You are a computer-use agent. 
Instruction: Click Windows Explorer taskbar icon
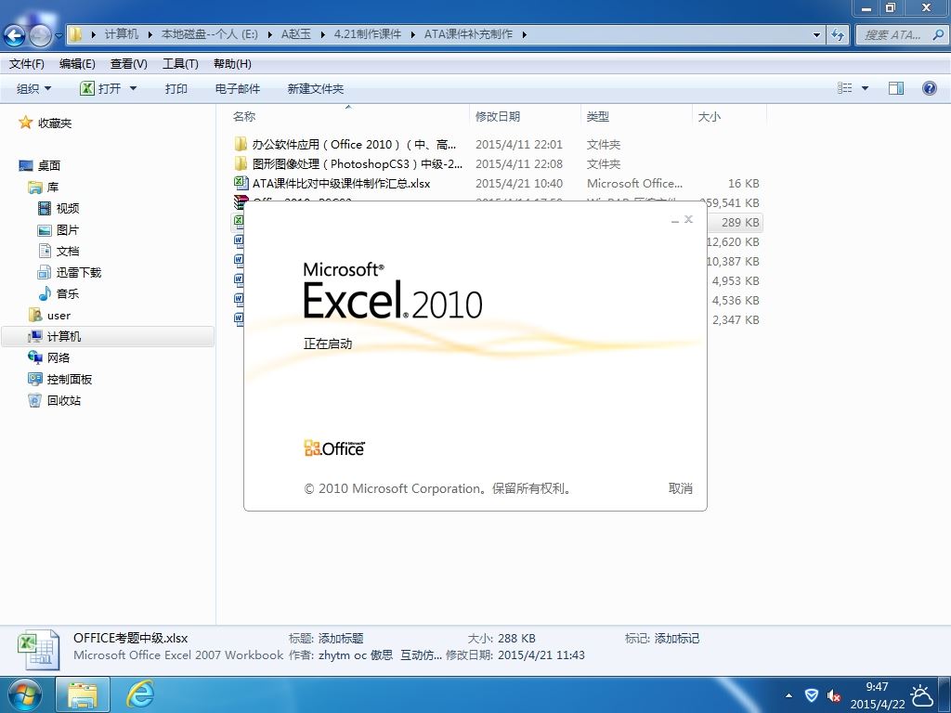point(83,694)
